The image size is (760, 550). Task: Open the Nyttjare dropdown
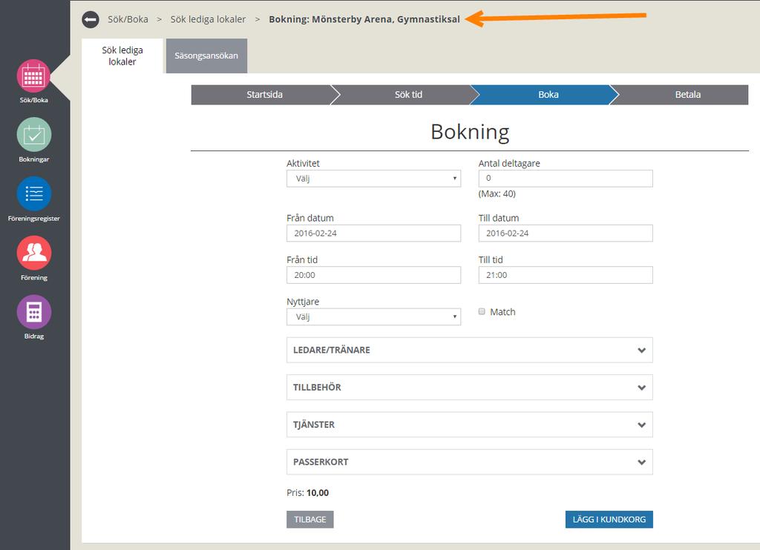374,317
